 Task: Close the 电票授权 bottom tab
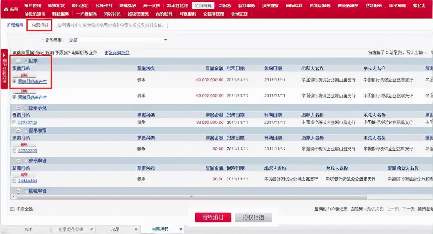tap(181, 229)
